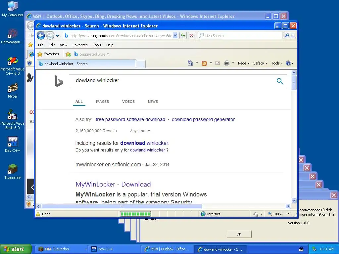Open the recent pages dropdown arrow
The width and height of the screenshot is (339, 254).
point(57,36)
